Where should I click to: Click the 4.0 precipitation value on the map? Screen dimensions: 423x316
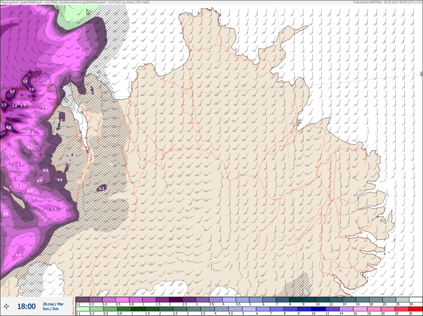click(x=9, y=127)
